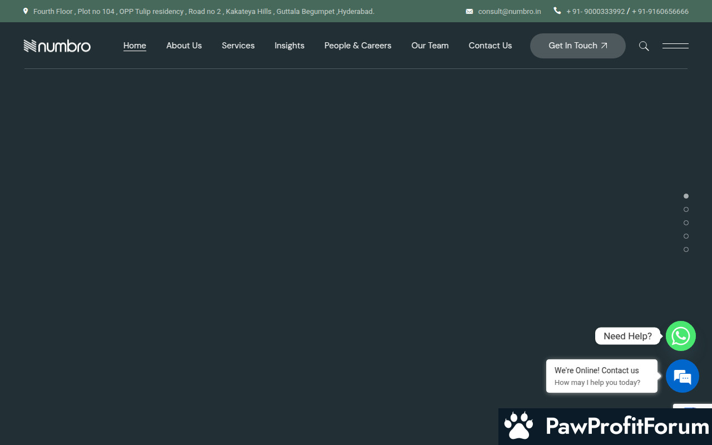The height and width of the screenshot is (445, 712).
Task: Open the Insights menu item
Action: [289, 46]
